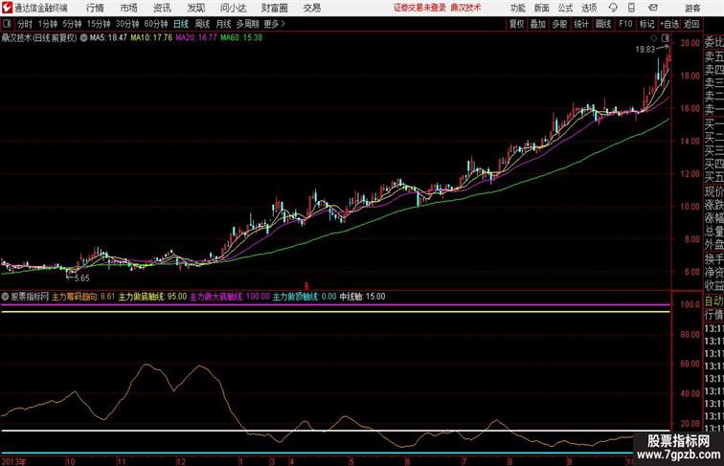Click the 中线轴: 15.00 label
724x466 pixels.
(362, 297)
